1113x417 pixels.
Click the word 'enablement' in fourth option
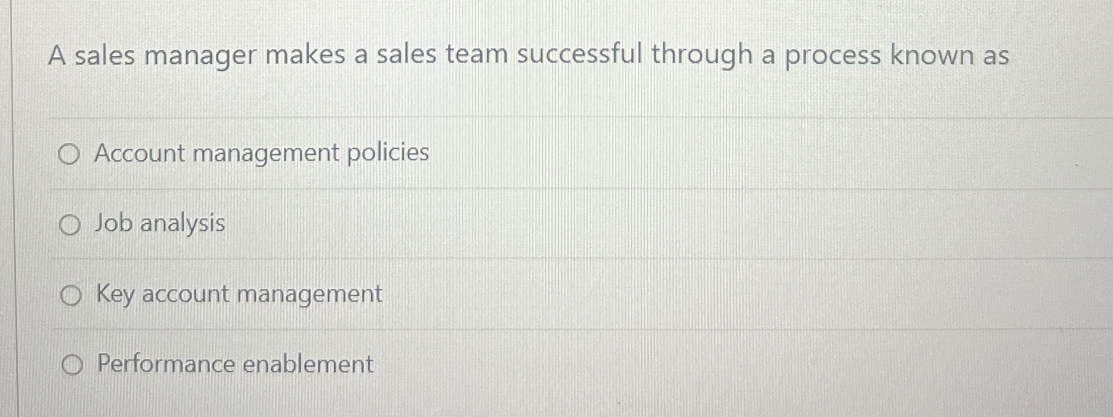point(308,364)
